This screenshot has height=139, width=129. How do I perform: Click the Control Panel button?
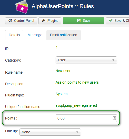tap(21, 21)
